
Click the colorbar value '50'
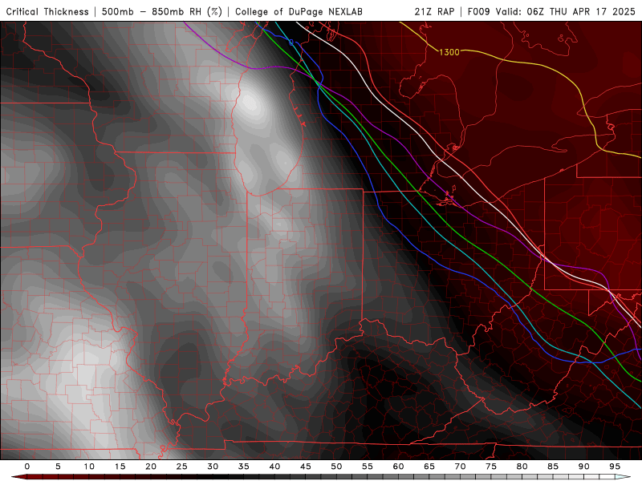(x=336, y=467)
